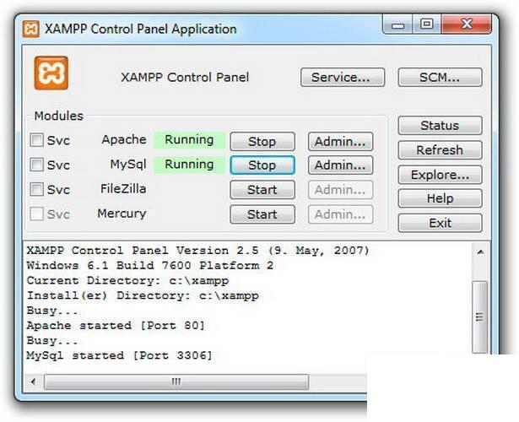The width and height of the screenshot is (519, 422).
Task: Click the greyed-out Mercury Admin... button
Action: [341, 214]
